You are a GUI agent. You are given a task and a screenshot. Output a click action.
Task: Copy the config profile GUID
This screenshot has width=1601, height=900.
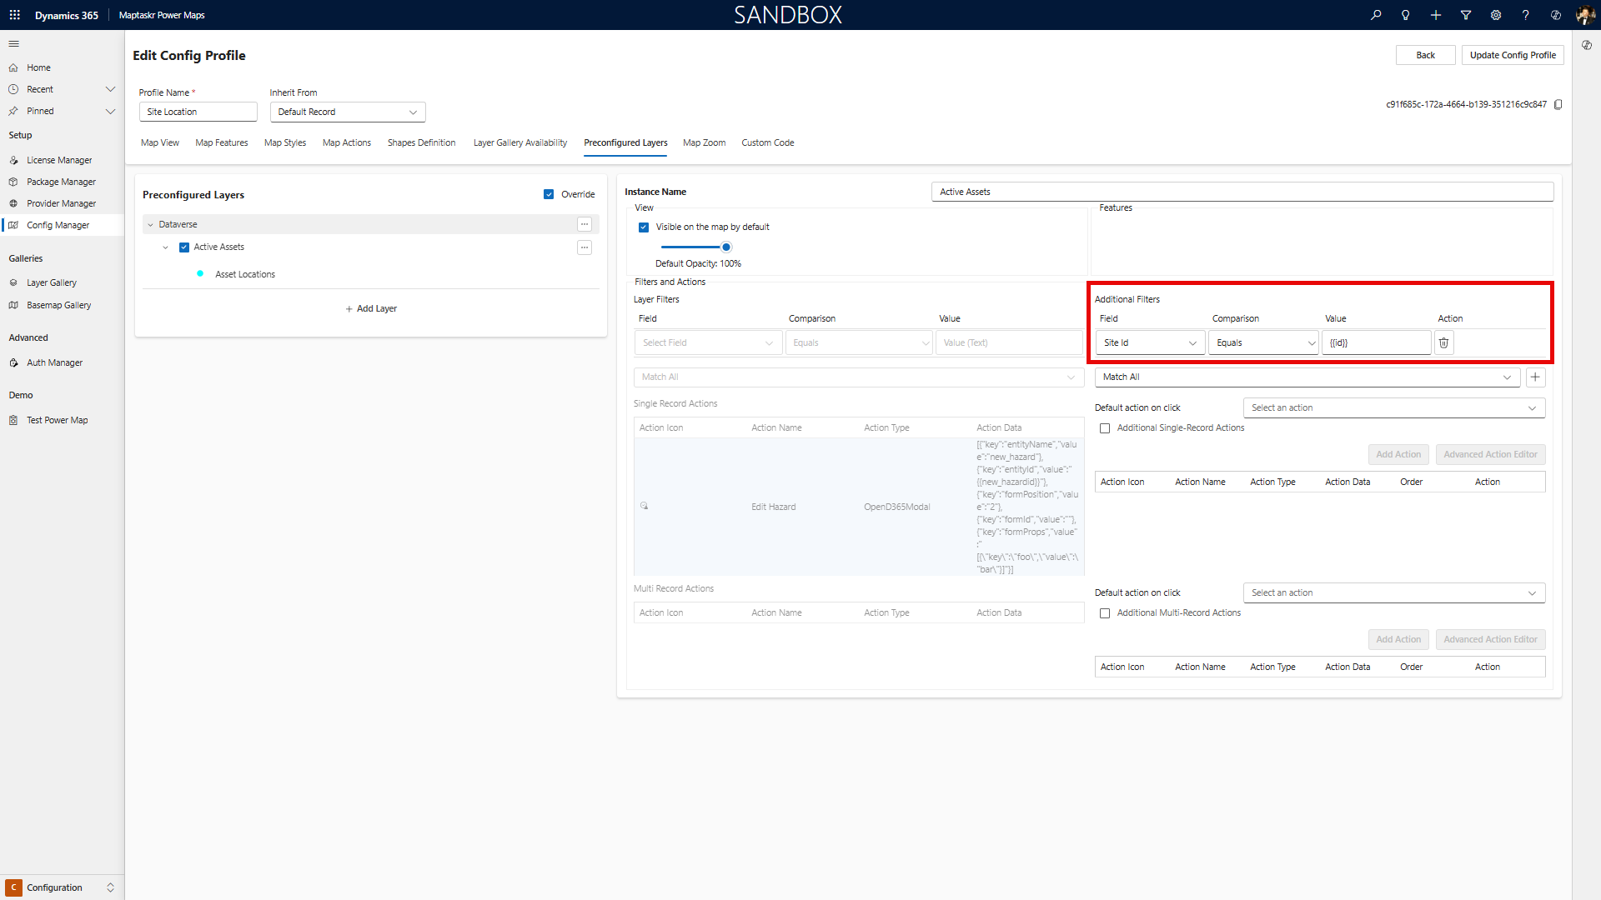click(x=1558, y=104)
